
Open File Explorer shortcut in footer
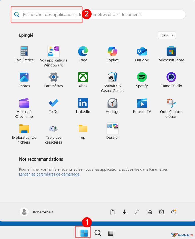[x=149, y=212]
